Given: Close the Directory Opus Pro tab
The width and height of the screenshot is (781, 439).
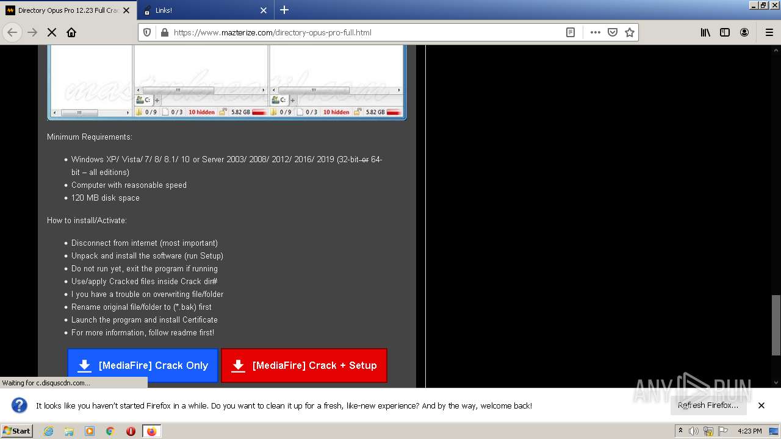Looking at the screenshot, I should (126, 10).
